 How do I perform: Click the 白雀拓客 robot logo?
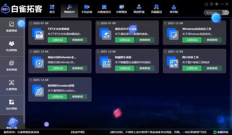(x=5, y=9)
